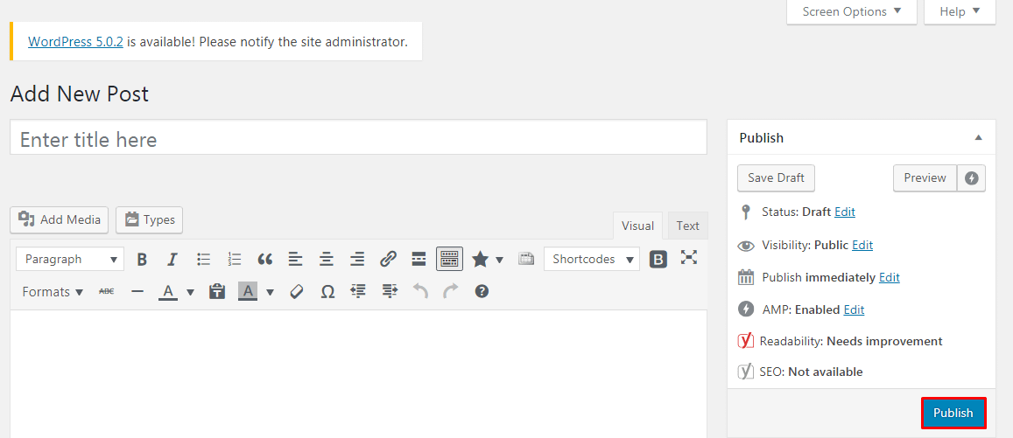This screenshot has height=438, width=1013.
Task: Expand the Screen Options tab
Action: [852, 11]
